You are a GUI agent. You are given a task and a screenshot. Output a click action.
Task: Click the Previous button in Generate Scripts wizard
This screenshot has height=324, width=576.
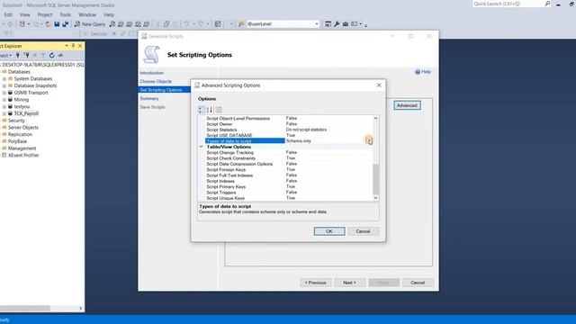coord(316,283)
